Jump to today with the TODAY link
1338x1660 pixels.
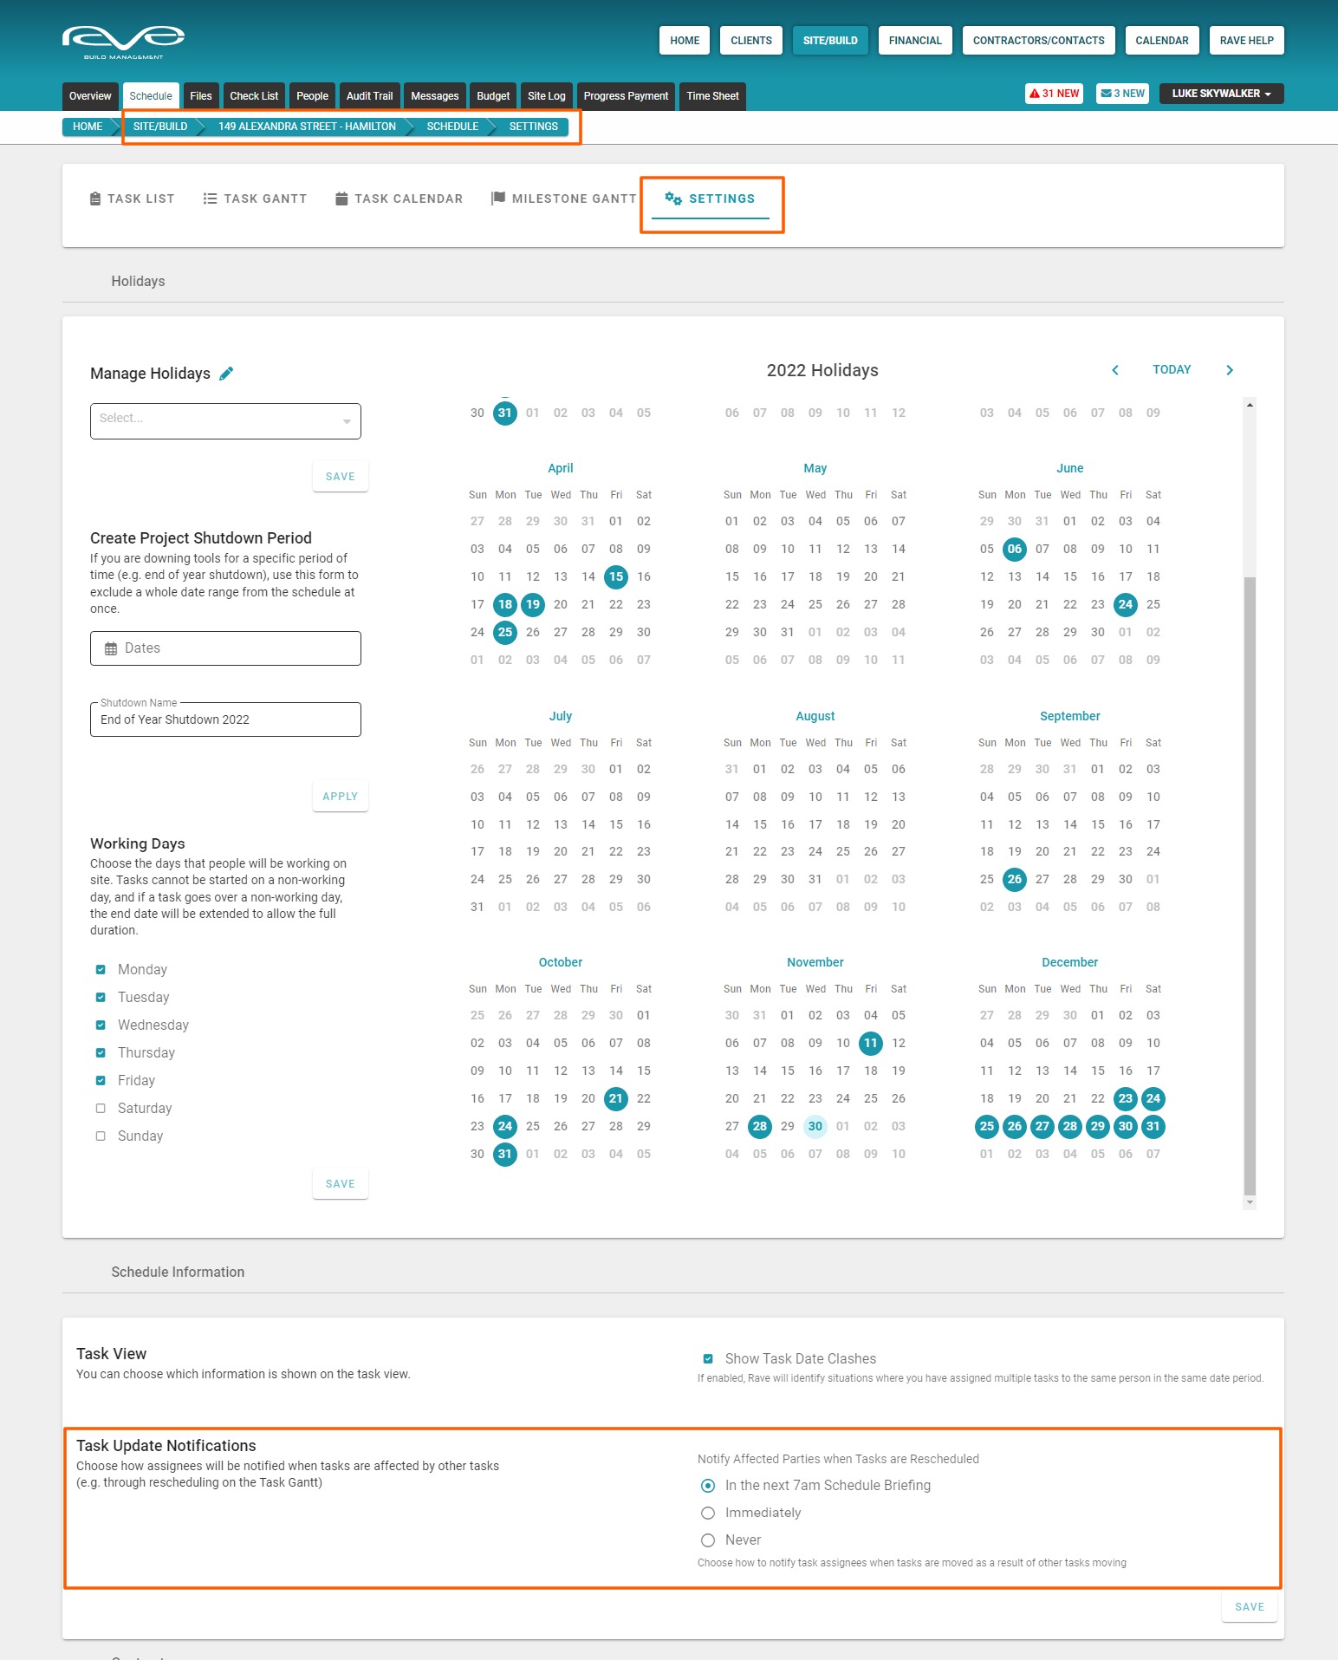1172,370
